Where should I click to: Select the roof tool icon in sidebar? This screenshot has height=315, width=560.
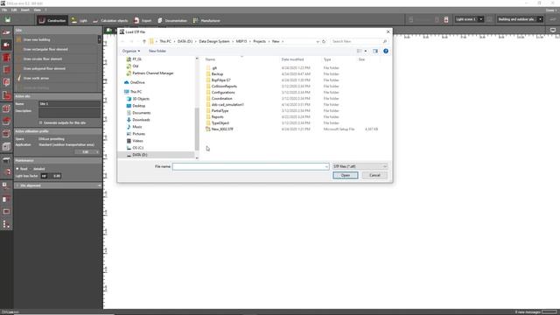(x=6, y=121)
